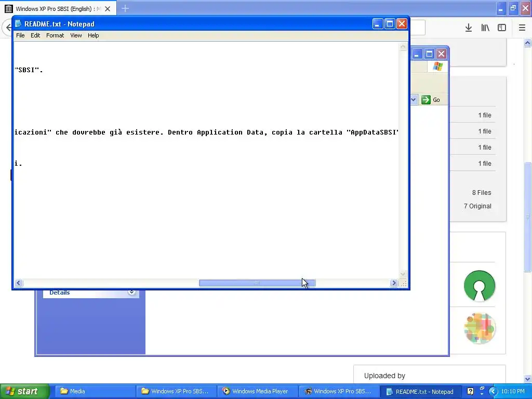Click the browser back button
This screenshot has width=532, height=399.
(x=8, y=28)
